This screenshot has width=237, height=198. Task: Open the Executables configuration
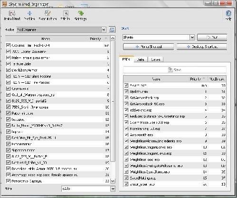coord(47,15)
